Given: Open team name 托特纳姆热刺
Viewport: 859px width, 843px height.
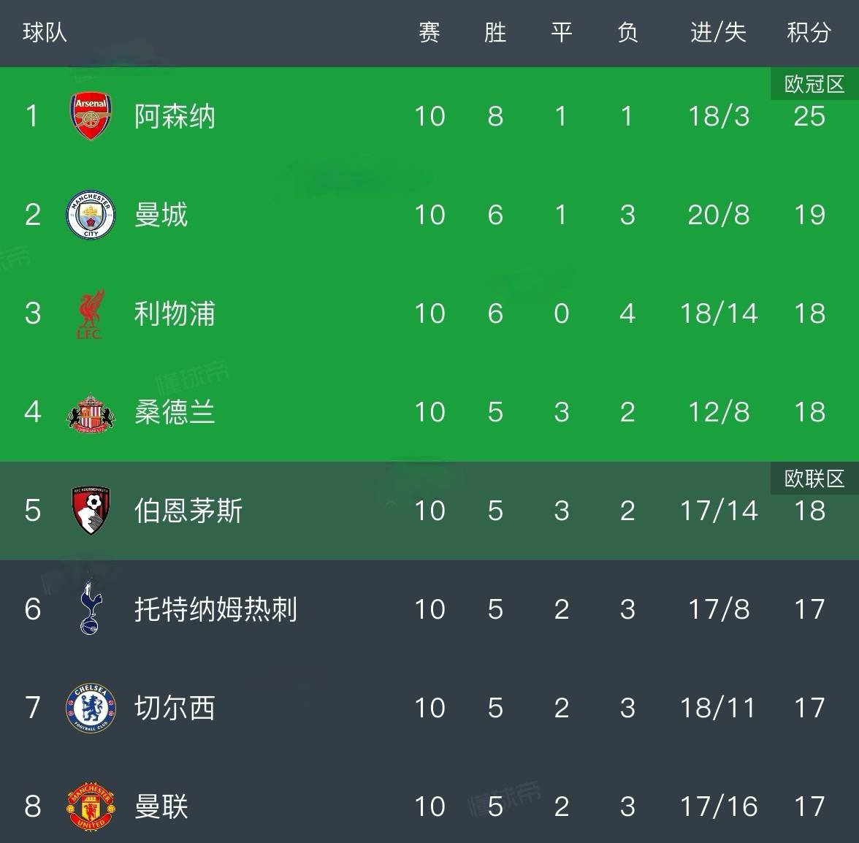Looking at the screenshot, I should point(215,609).
